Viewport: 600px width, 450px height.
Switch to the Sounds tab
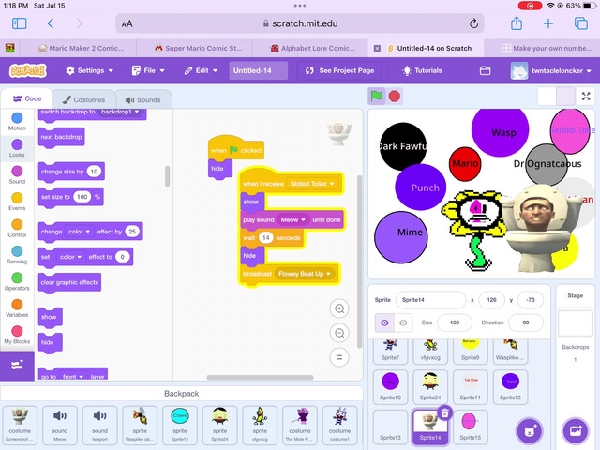click(143, 99)
